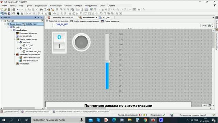Viewport: 218px width, 123px height.
Task: Click the Visualization tab's document icon
Action: [80, 17]
